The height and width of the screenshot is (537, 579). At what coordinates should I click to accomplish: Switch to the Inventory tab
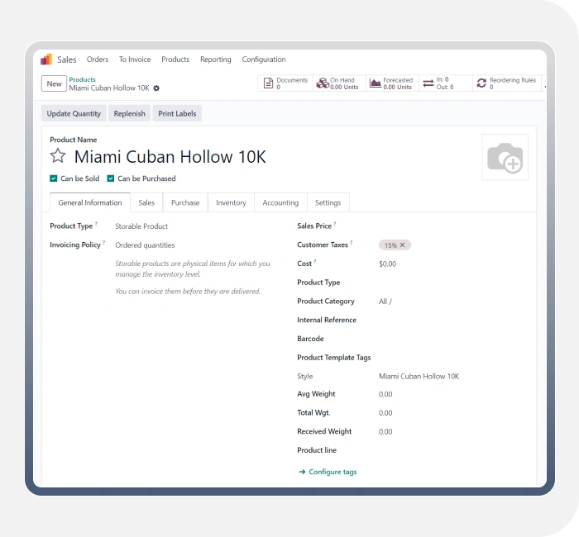[231, 202]
